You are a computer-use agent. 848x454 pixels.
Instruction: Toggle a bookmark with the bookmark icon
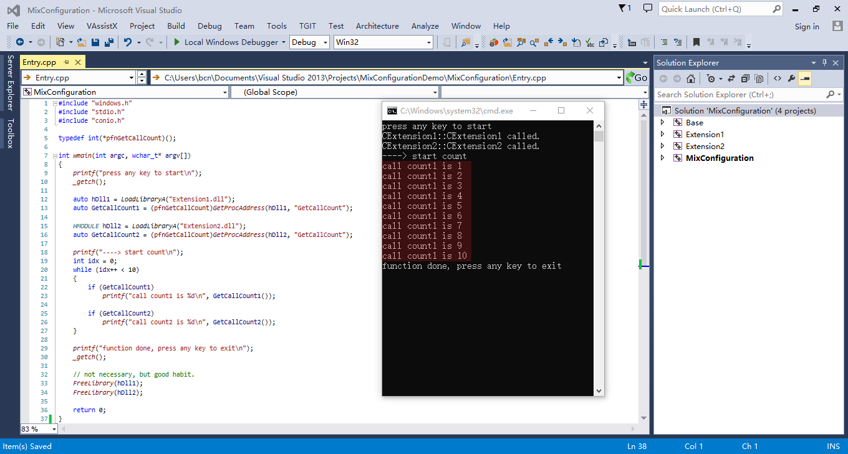[696, 42]
